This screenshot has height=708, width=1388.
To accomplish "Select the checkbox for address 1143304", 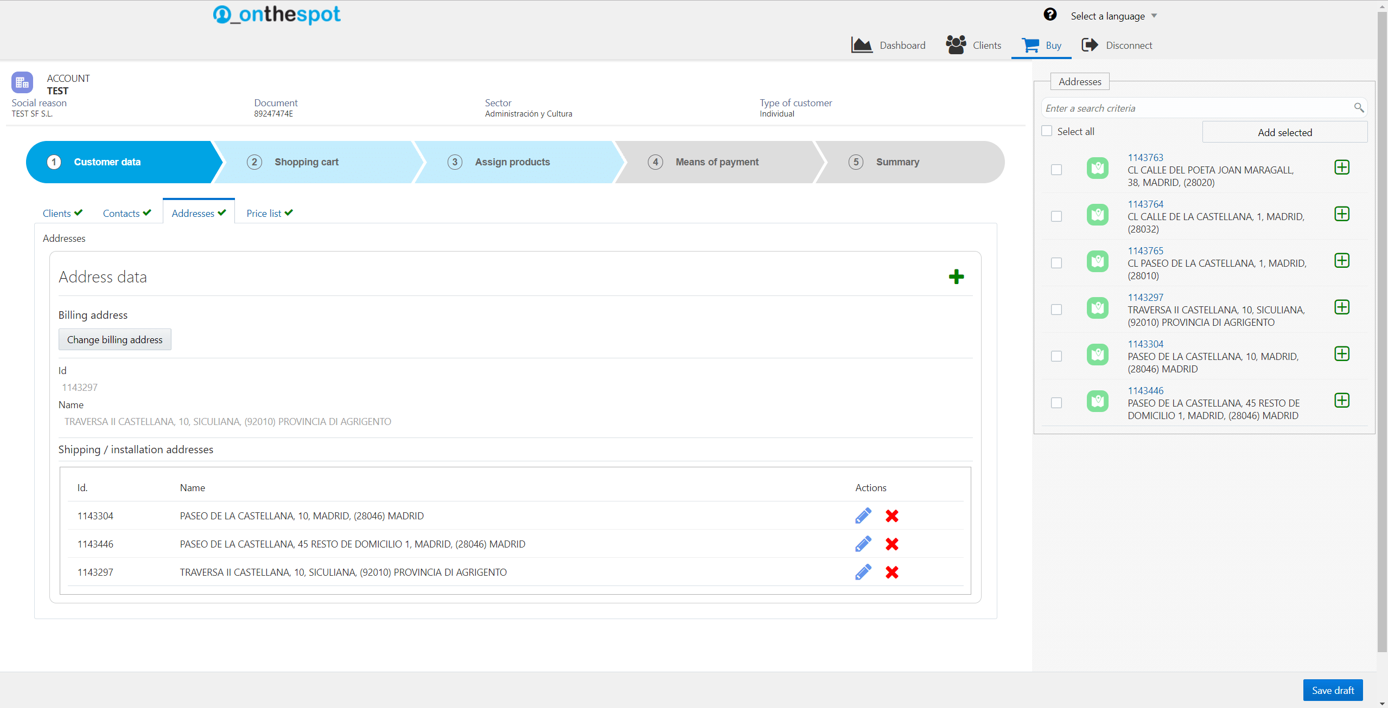I will 1056,356.
